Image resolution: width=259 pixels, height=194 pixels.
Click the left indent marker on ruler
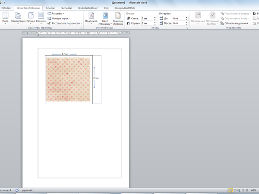[x=38, y=34]
